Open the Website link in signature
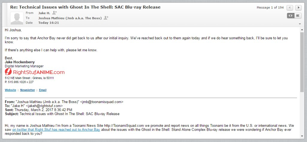 [10, 90]
